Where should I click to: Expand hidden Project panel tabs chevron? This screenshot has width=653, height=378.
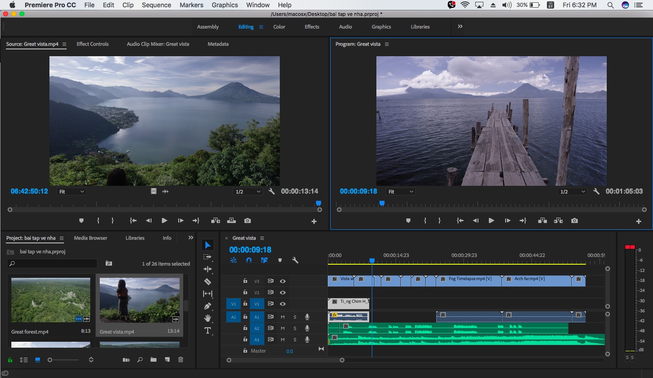tap(190, 237)
